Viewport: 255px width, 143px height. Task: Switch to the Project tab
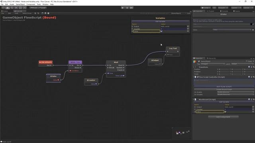click(210, 11)
